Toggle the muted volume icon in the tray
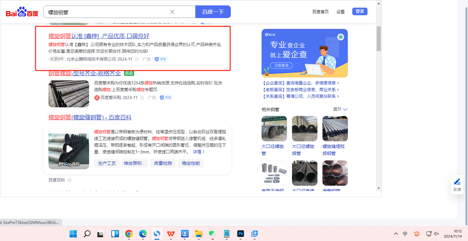Screen dimensions: 468x241 [436, 234]
